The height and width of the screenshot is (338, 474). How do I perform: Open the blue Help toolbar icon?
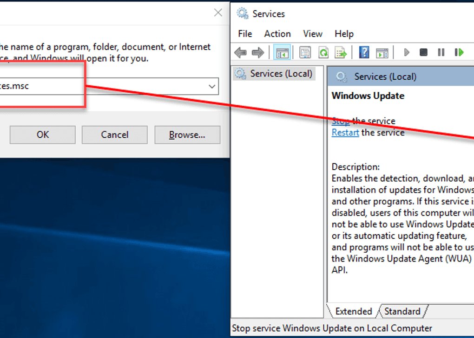tap(364, 52)
